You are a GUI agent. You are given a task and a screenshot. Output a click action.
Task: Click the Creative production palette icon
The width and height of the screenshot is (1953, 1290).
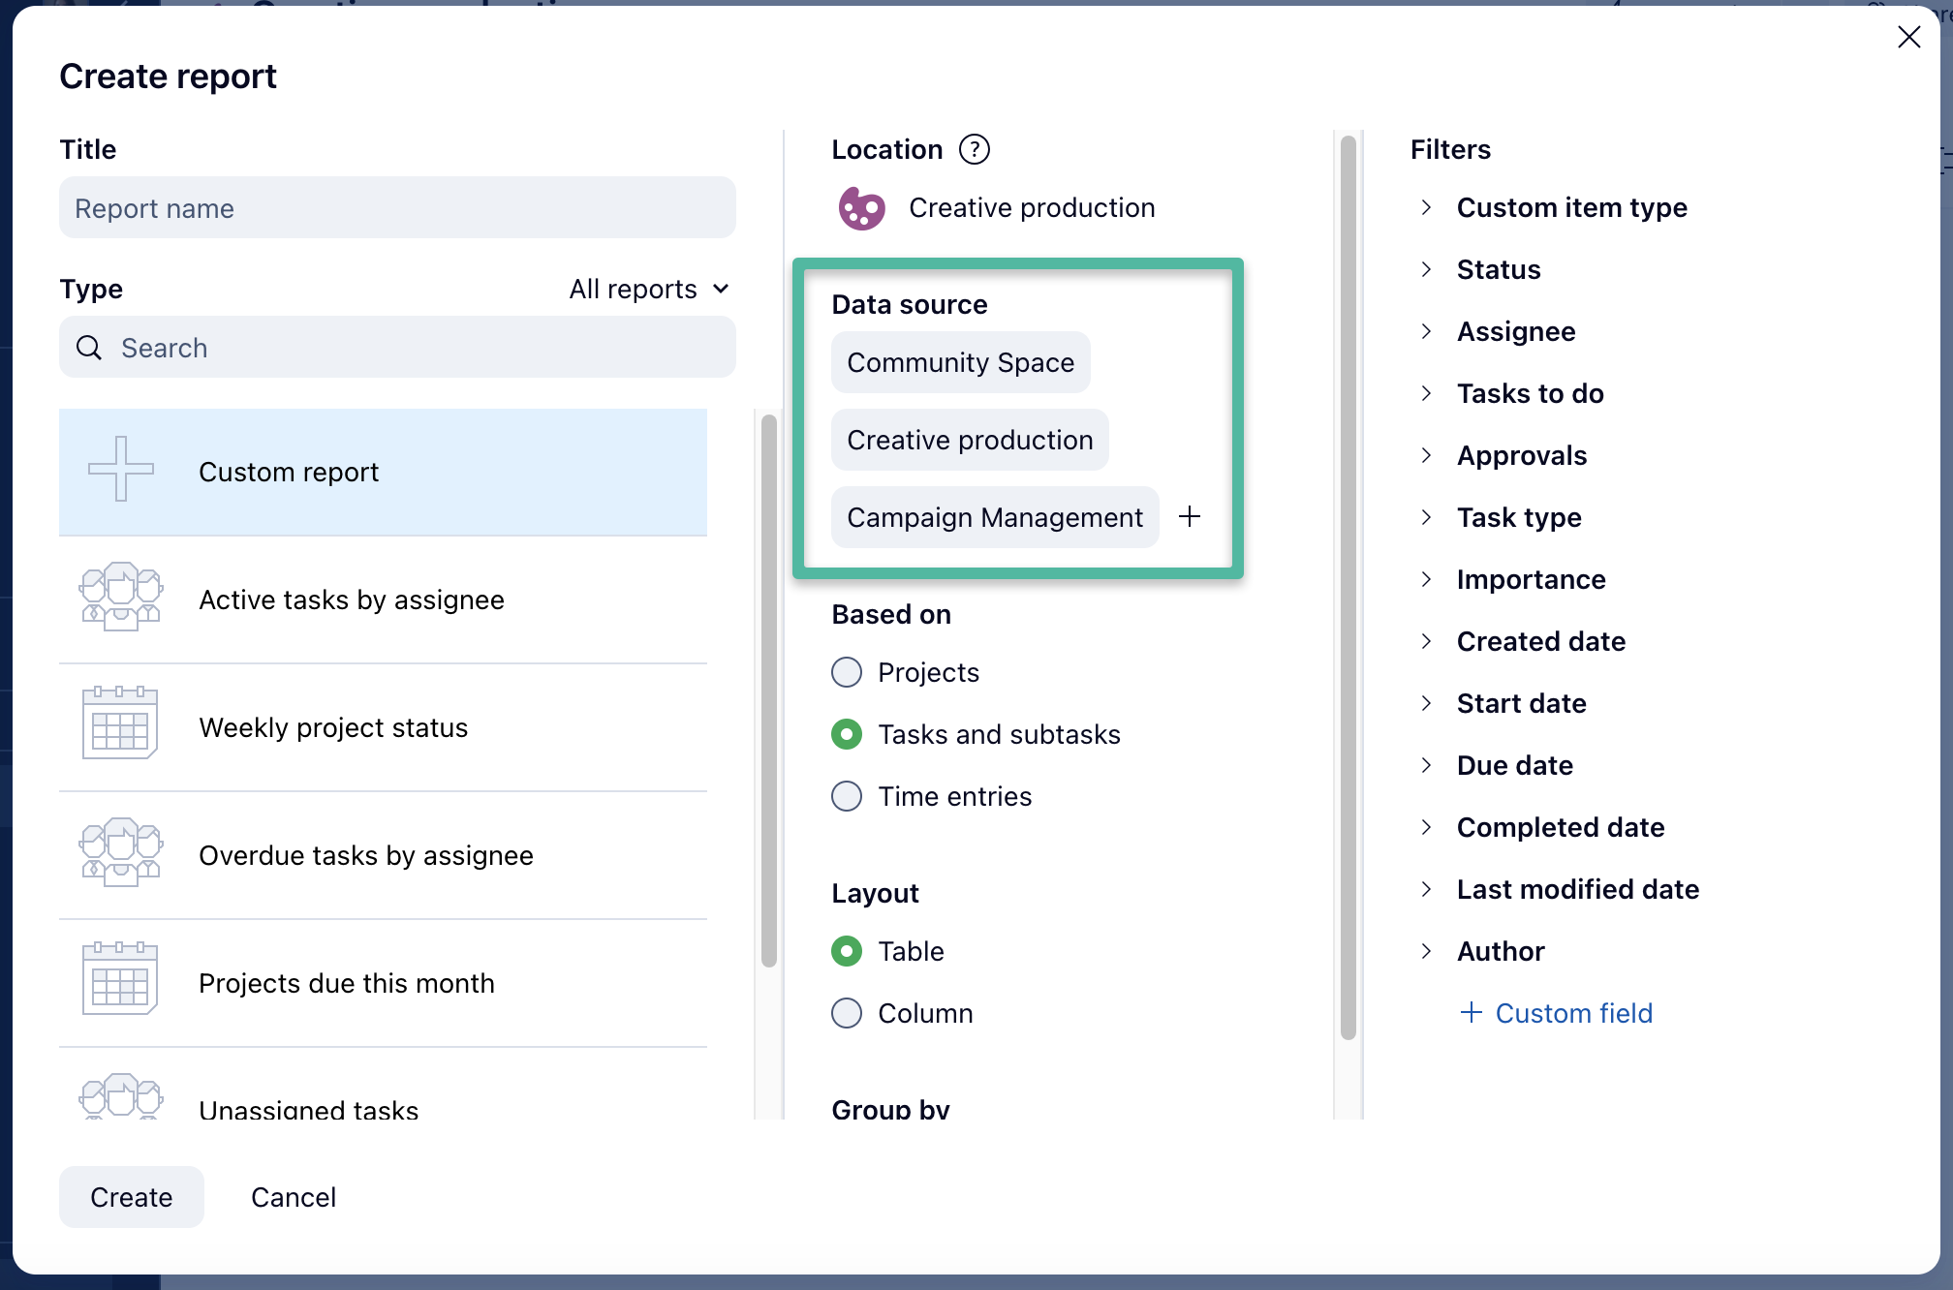pos(861,208)
